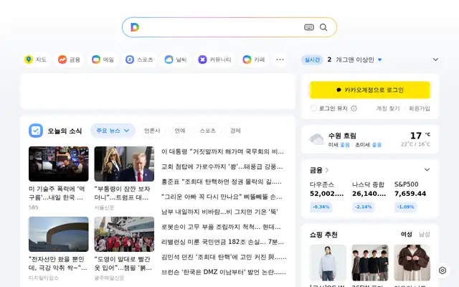
Task: Open the 회원가입 sign-up link
Action: tap(419, 108)
